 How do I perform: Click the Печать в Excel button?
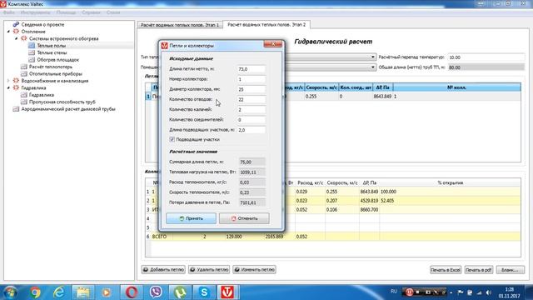click(x=446, y=270)
